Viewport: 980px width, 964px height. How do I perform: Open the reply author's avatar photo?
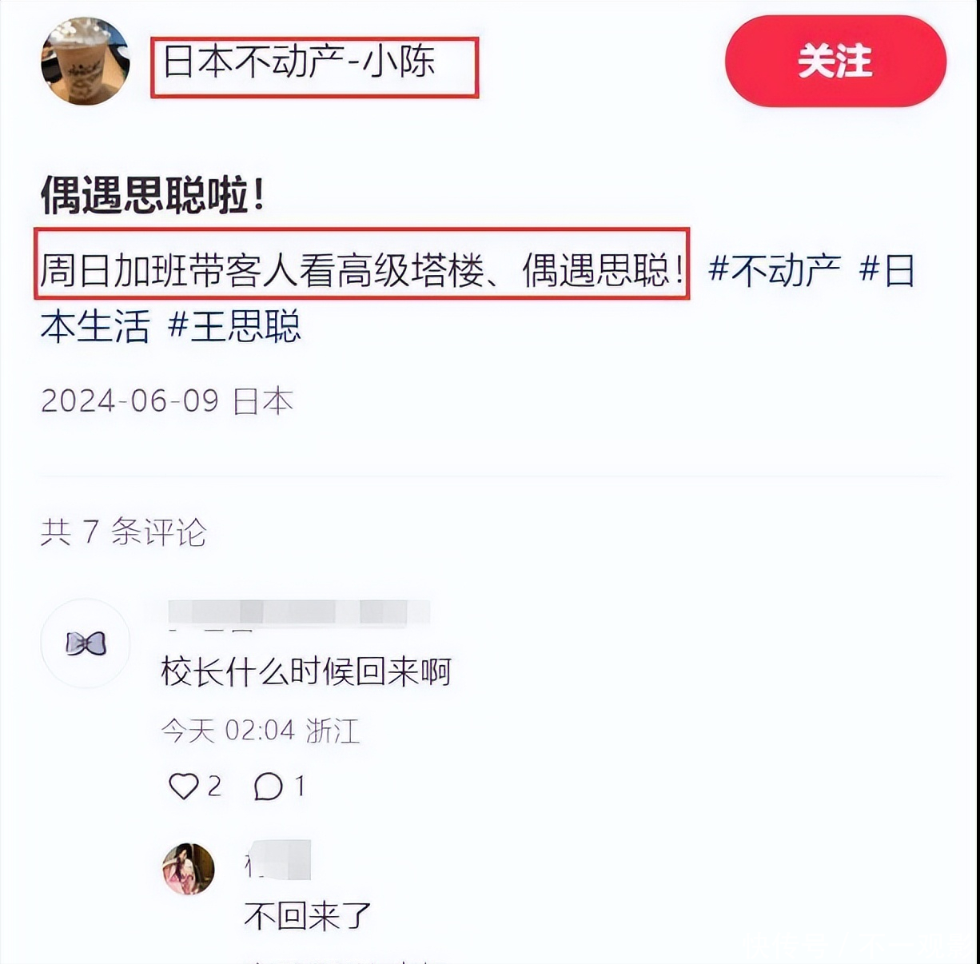tap(189, 869)
